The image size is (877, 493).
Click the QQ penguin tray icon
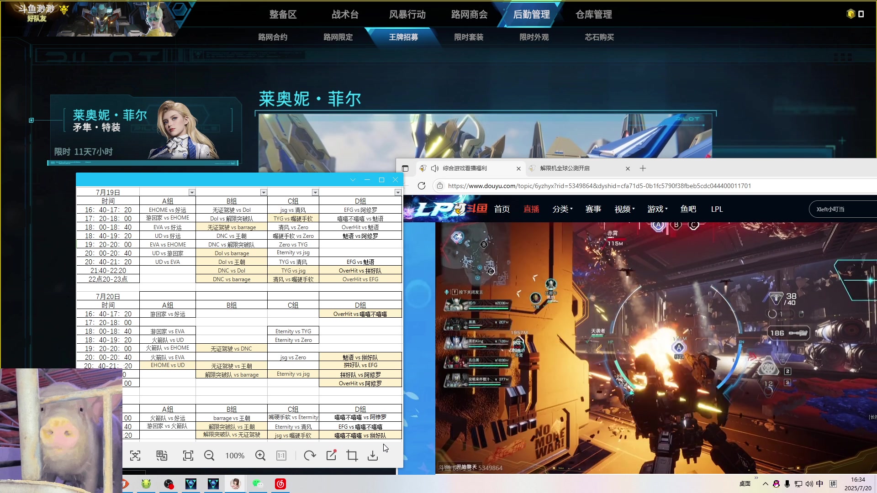(776, 484)
